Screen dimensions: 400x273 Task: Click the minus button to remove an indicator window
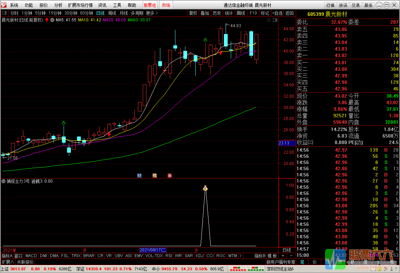tap(291, 256)
